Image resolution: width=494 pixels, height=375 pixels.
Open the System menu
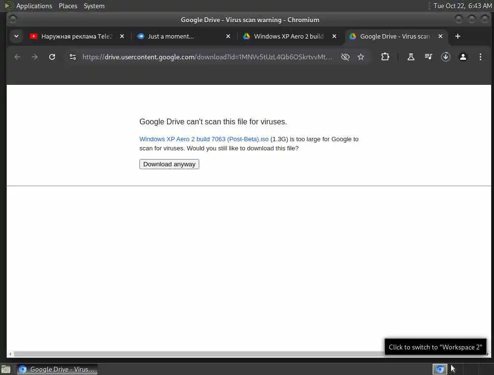coord(94,6)
